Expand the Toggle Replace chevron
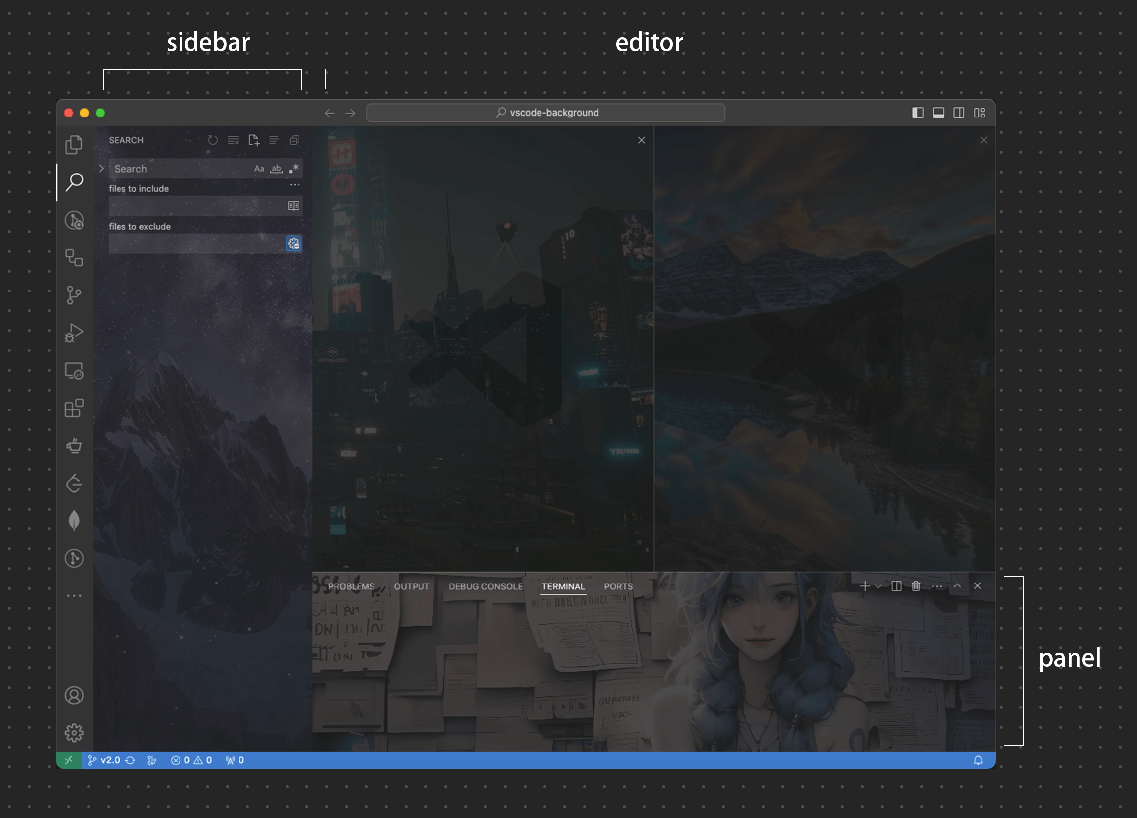The width and height of the screenshot is (1137, 818). (x=101, y=169)
